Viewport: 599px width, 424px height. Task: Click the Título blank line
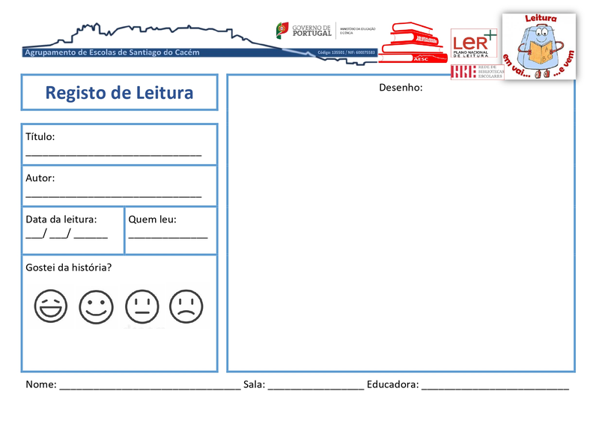coord(113,154)
